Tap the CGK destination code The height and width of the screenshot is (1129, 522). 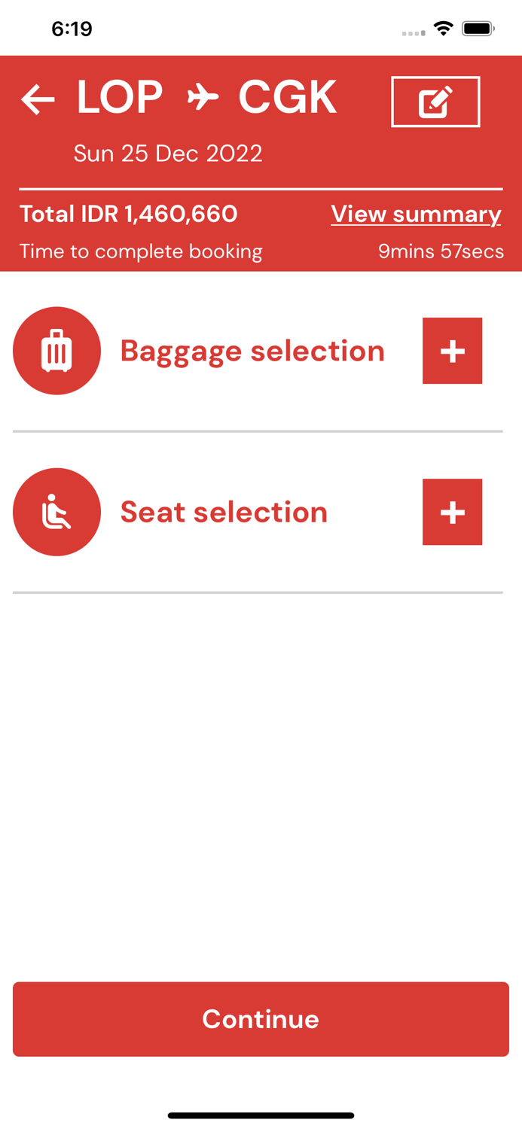(287, 95)
